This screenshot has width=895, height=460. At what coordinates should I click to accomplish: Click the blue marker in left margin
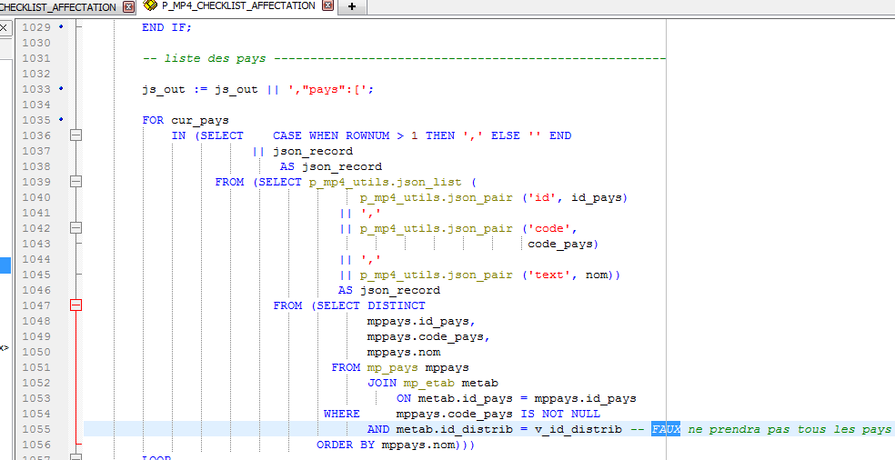tap(5, 265)
